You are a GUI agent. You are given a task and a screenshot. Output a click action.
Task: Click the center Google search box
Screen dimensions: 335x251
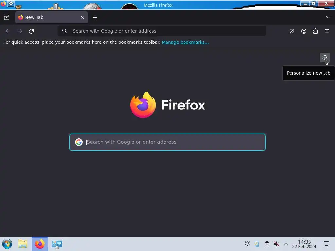click(167, 142)
